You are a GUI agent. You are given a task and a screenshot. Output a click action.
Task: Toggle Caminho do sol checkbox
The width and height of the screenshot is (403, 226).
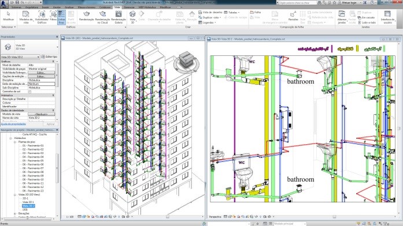click(x=30, y=92)
